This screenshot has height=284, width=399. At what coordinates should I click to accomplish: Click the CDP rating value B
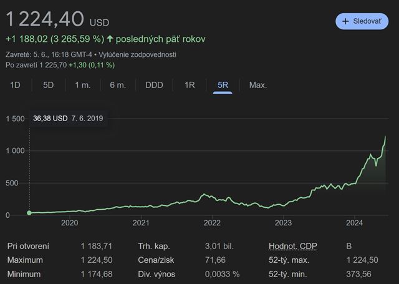[x=349, y=246]
